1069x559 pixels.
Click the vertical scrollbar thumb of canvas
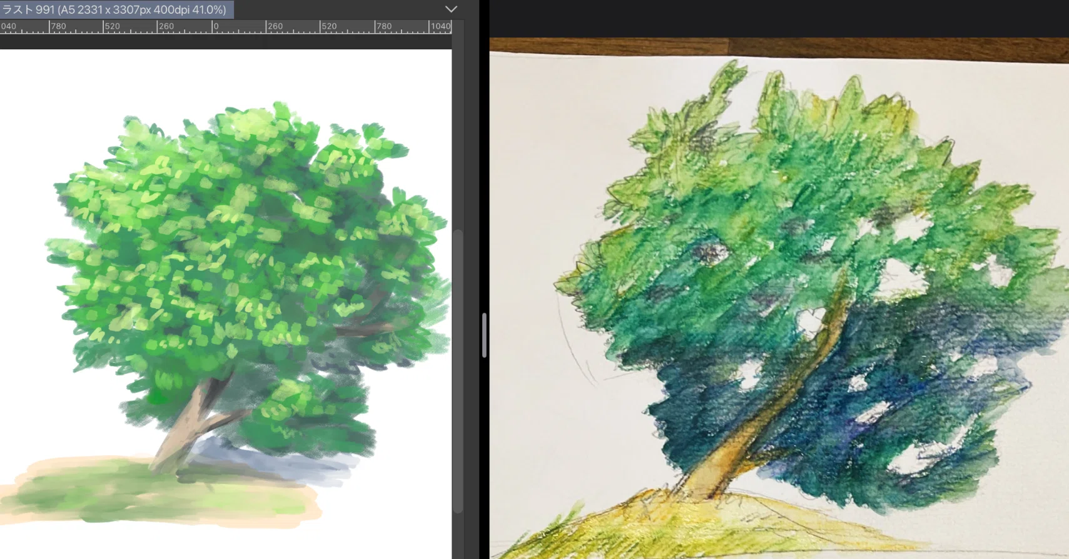pyautogui.click(x=457, y=371)
